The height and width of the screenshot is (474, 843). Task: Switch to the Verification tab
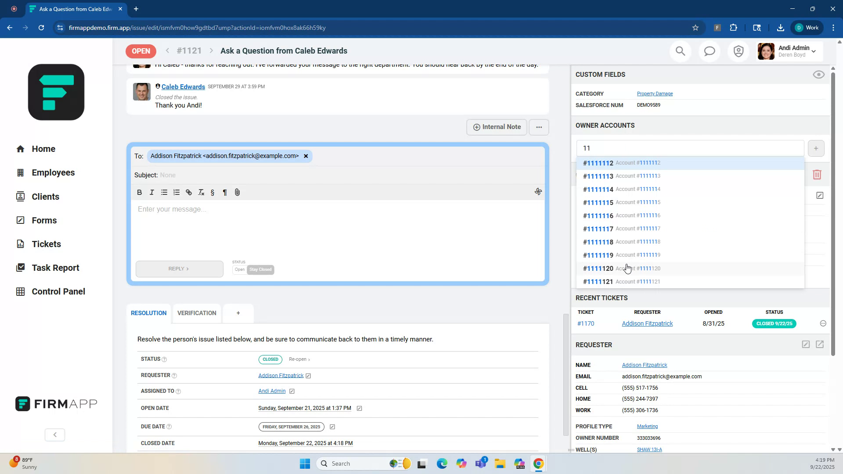point(197,313)
